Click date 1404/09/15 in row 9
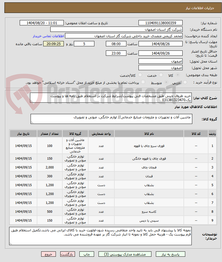The height and width of the screenshot is (262, 222). 23,220
